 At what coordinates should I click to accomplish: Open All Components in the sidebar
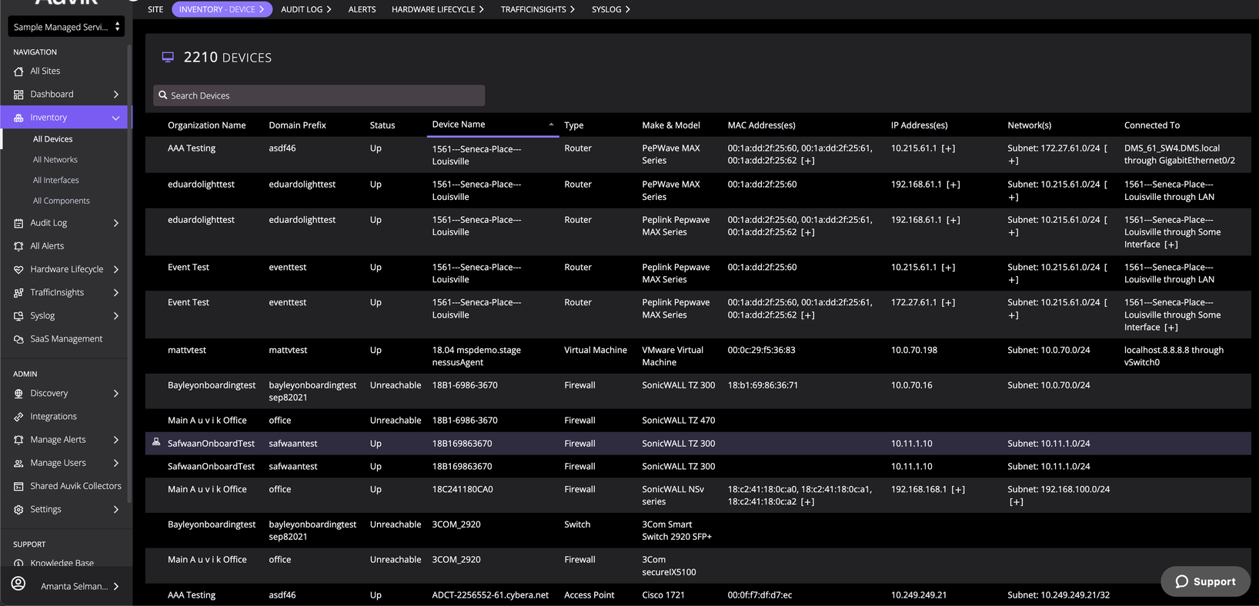click(62, 201)
